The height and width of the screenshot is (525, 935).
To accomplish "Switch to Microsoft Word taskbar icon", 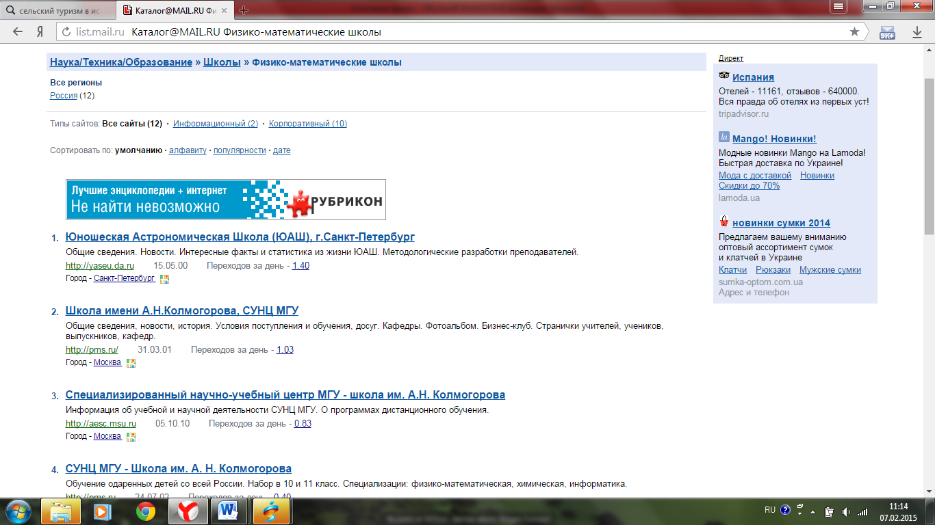I will point(229,511).
